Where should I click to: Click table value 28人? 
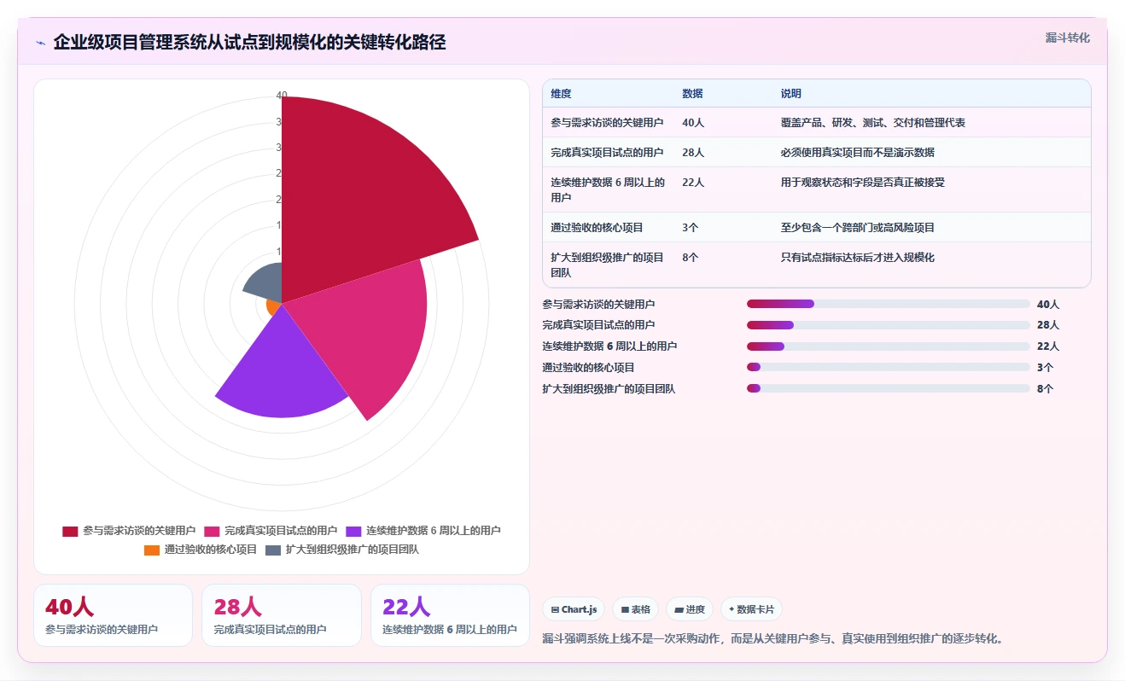click(x=693, y=152)
